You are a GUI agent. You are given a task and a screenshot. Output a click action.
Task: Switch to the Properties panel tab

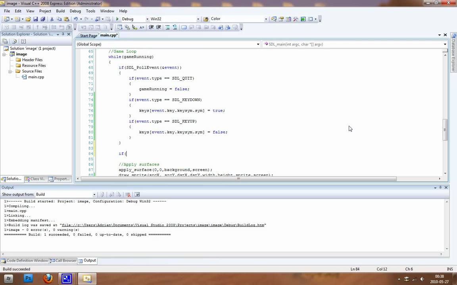(x=60, y=179)
